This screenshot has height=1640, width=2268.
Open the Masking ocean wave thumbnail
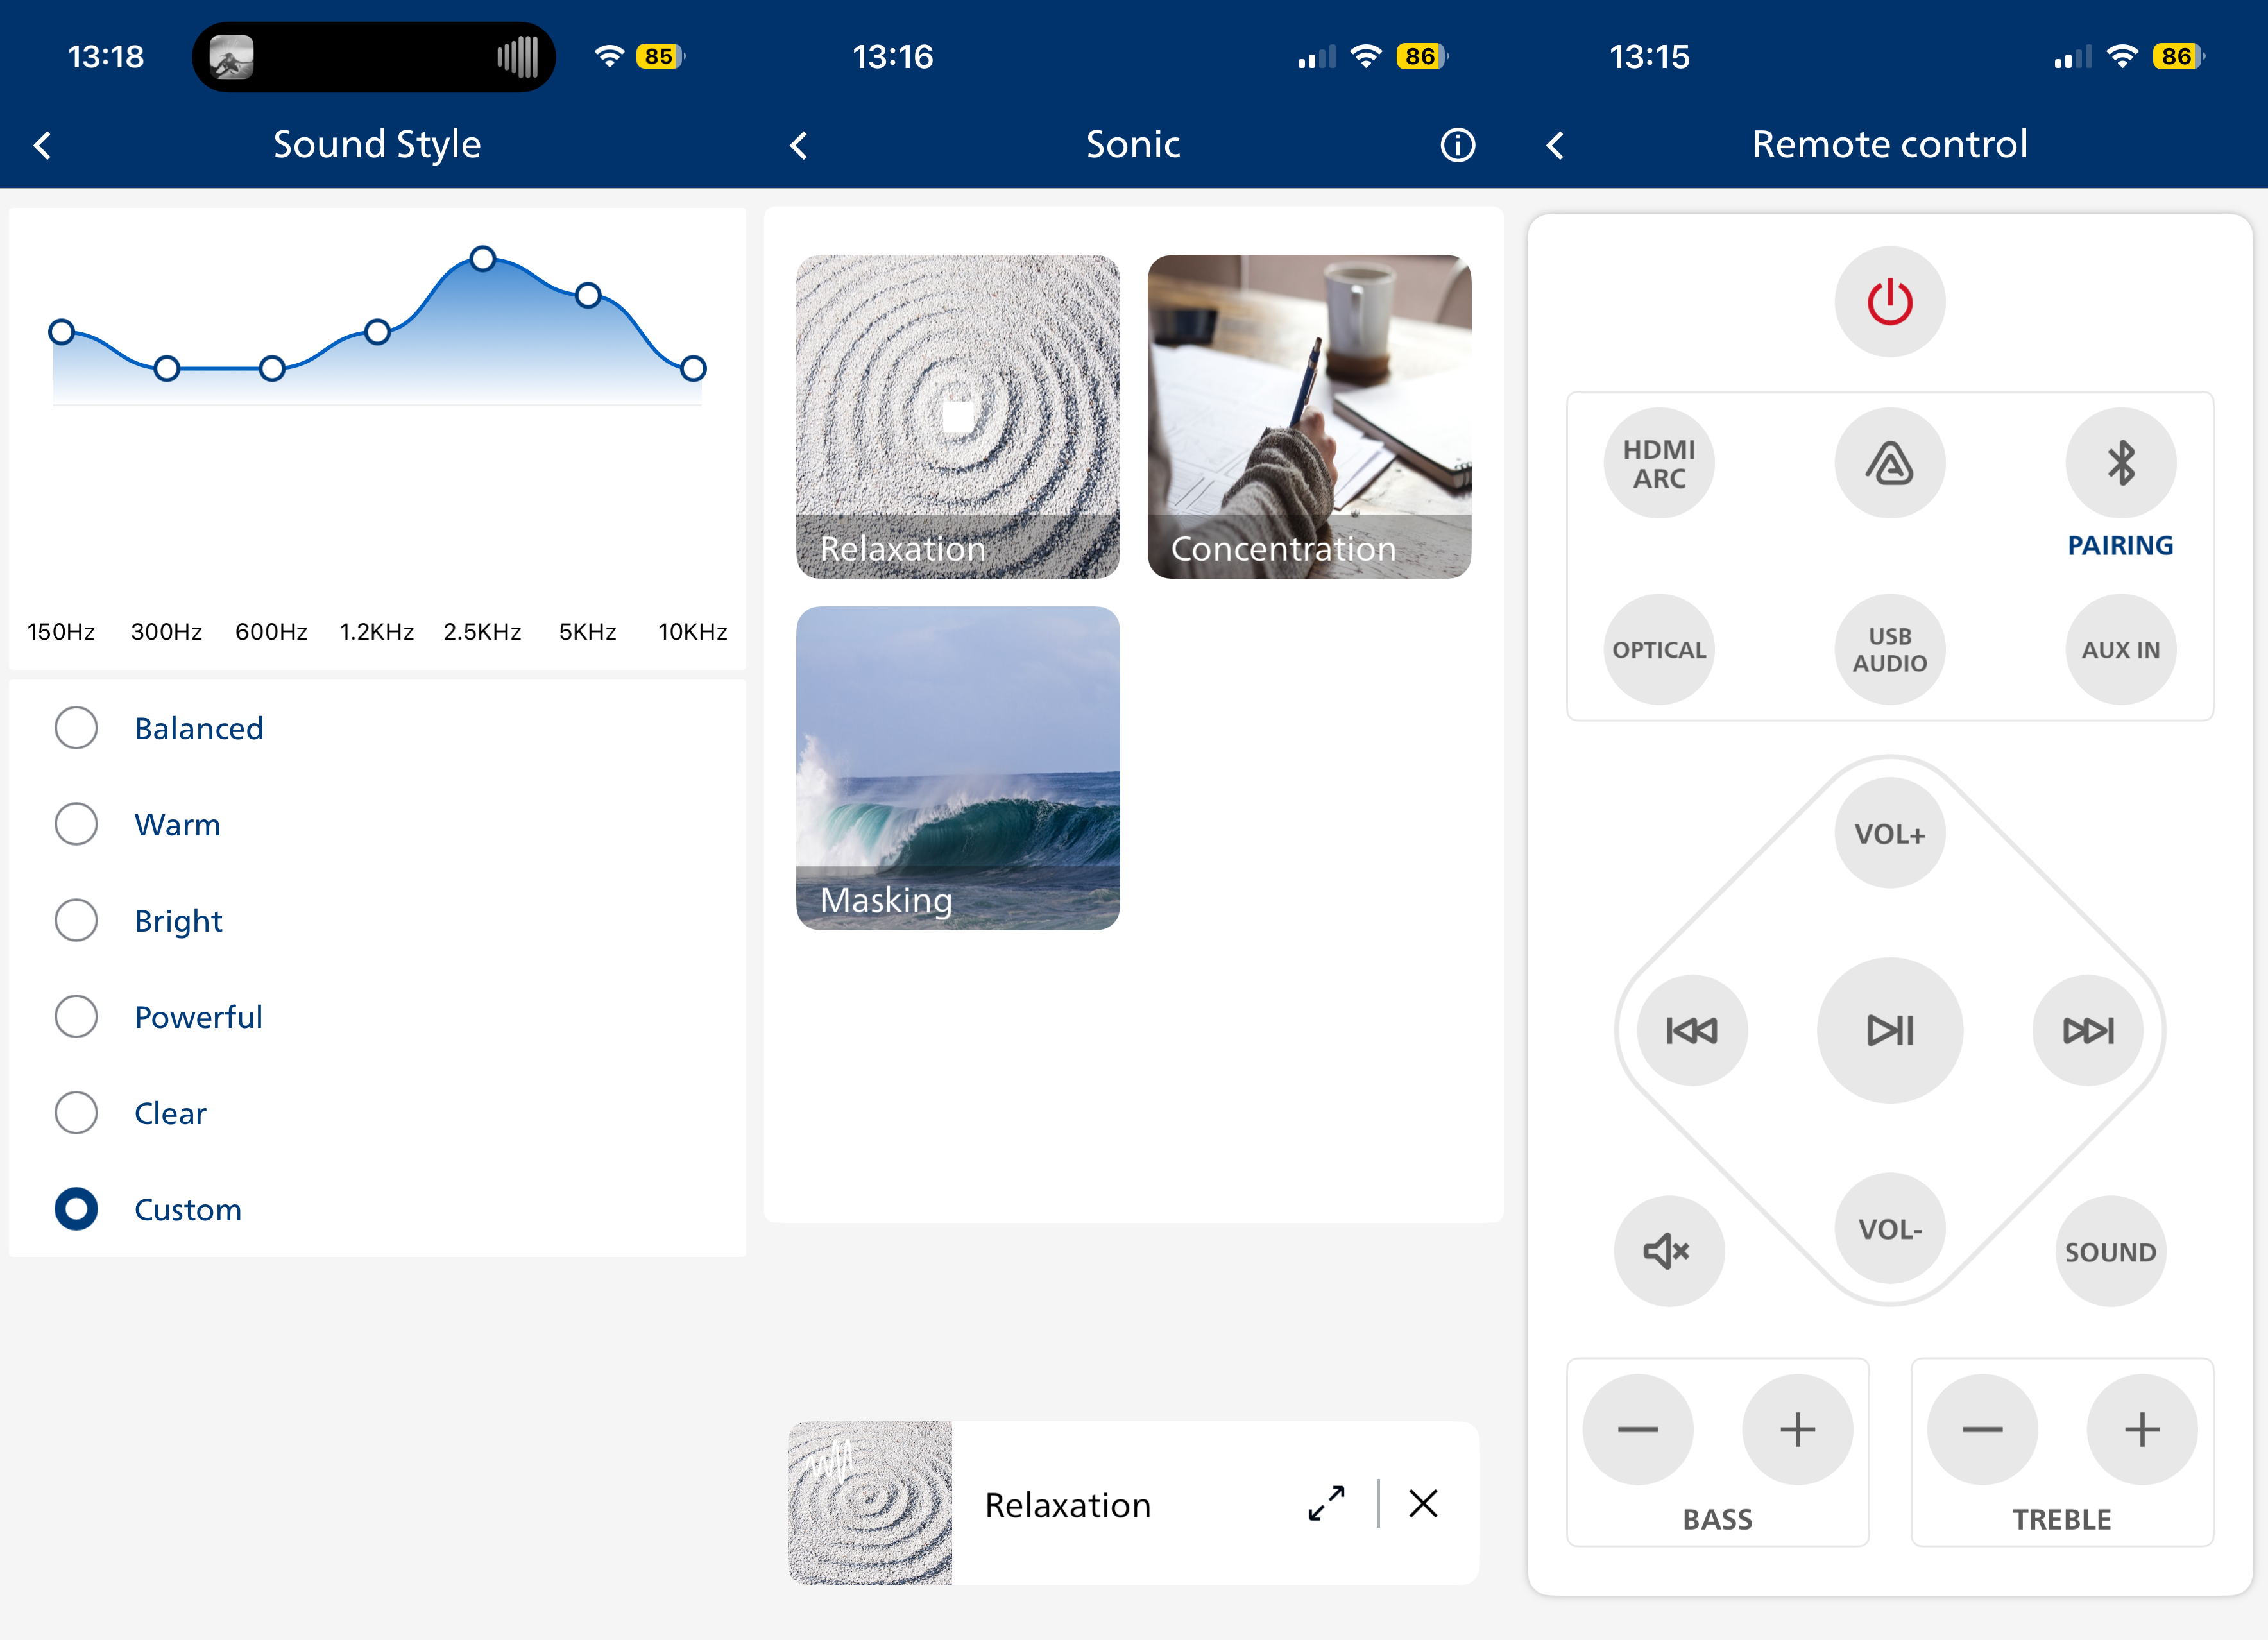tap(958, 768)
